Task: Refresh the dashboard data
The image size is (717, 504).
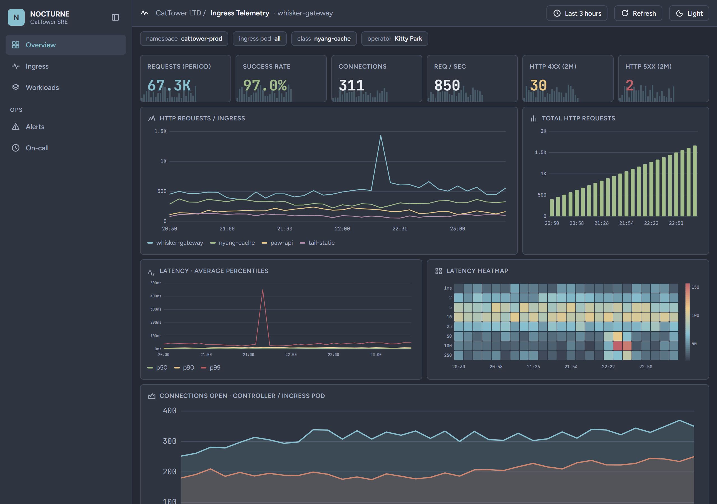Action: (638, 13)
